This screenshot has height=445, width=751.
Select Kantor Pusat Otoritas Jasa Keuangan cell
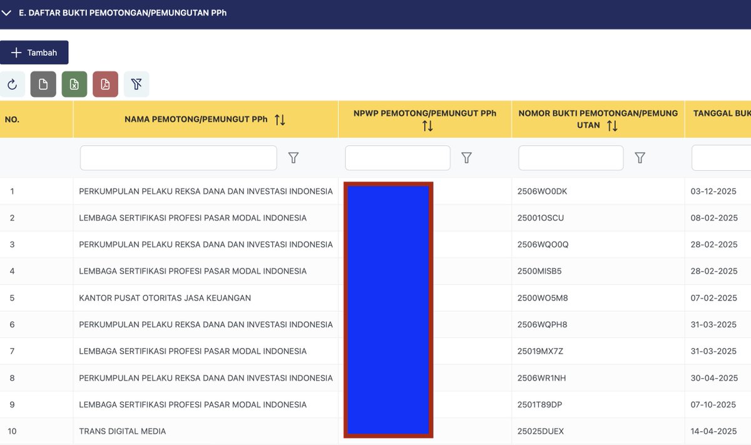pyautogui.click(x=165, y=298)
